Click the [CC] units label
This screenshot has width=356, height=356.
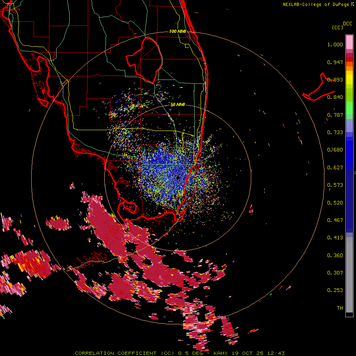337,27
